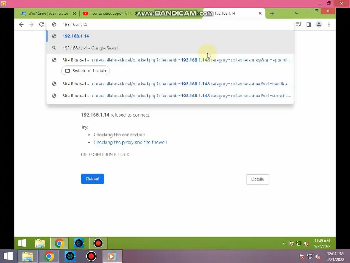This screenshot has height=263, width=350.
Task: Open a new tab with plus button
Action: (272, 13)
